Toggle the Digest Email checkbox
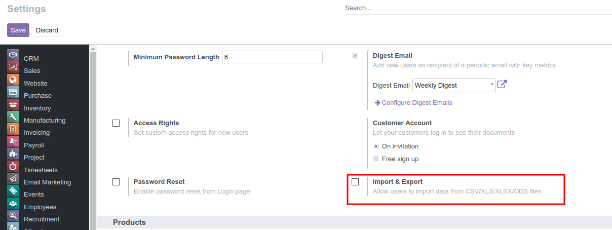This screenshot has width=612, height=230. coord(355,56)
